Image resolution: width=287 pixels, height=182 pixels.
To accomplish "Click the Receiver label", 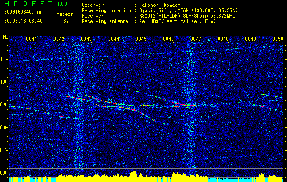I will [x=93, y=16].
